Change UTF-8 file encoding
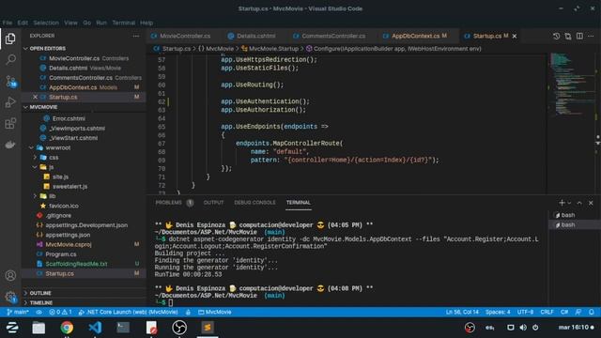601x338 pixels. pos(526,312)
